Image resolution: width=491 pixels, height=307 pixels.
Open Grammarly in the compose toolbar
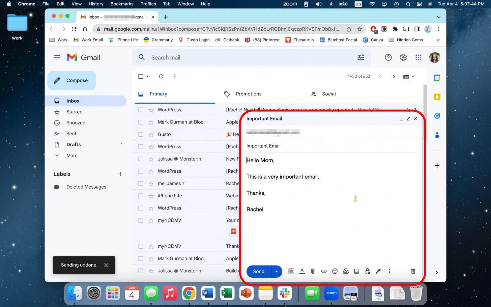(x=291, y=271)
